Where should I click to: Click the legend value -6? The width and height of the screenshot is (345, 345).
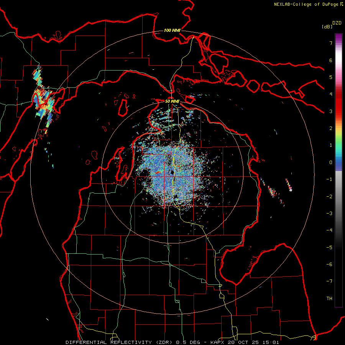tap(329, 264)
